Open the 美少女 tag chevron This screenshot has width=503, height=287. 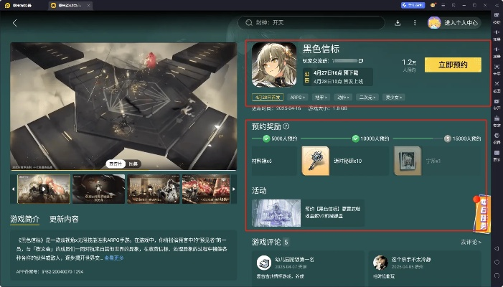pyautogui.click(x=394, y=97)
